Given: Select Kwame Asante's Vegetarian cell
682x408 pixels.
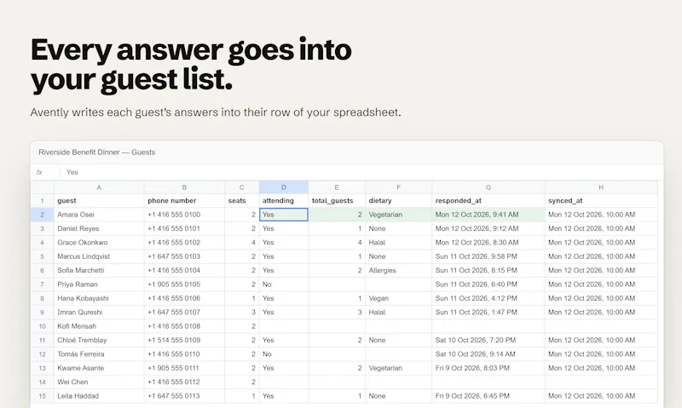Looking at the screenshot, I should click(x=398, y=368).
